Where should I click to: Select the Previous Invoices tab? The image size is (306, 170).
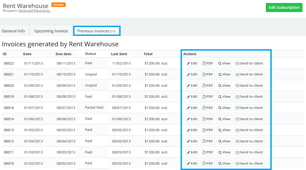pos(96,31)
